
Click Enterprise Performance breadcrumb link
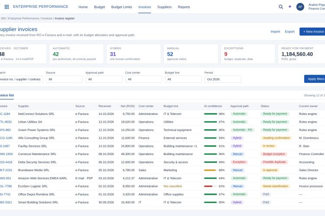[x=23, y=19]
